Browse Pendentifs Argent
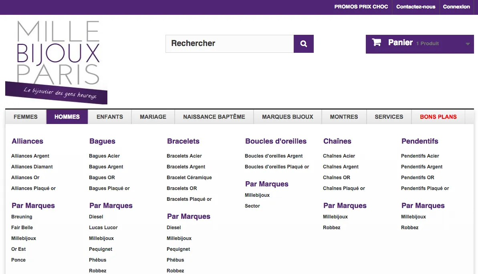The image size is (478, 274). [422, 167]
